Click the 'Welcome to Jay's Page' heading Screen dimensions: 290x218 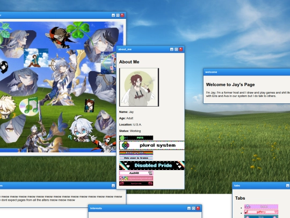230,85
